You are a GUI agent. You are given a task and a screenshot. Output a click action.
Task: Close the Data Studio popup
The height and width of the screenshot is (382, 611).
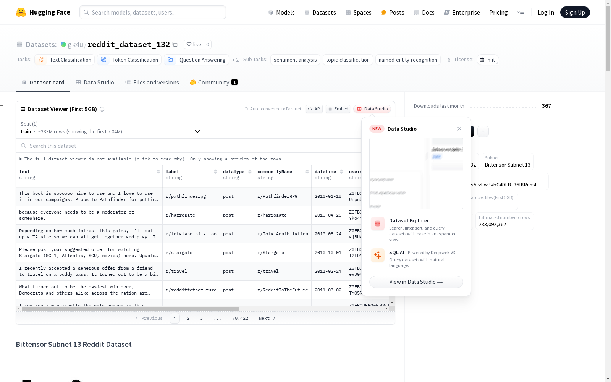(459, 129)
